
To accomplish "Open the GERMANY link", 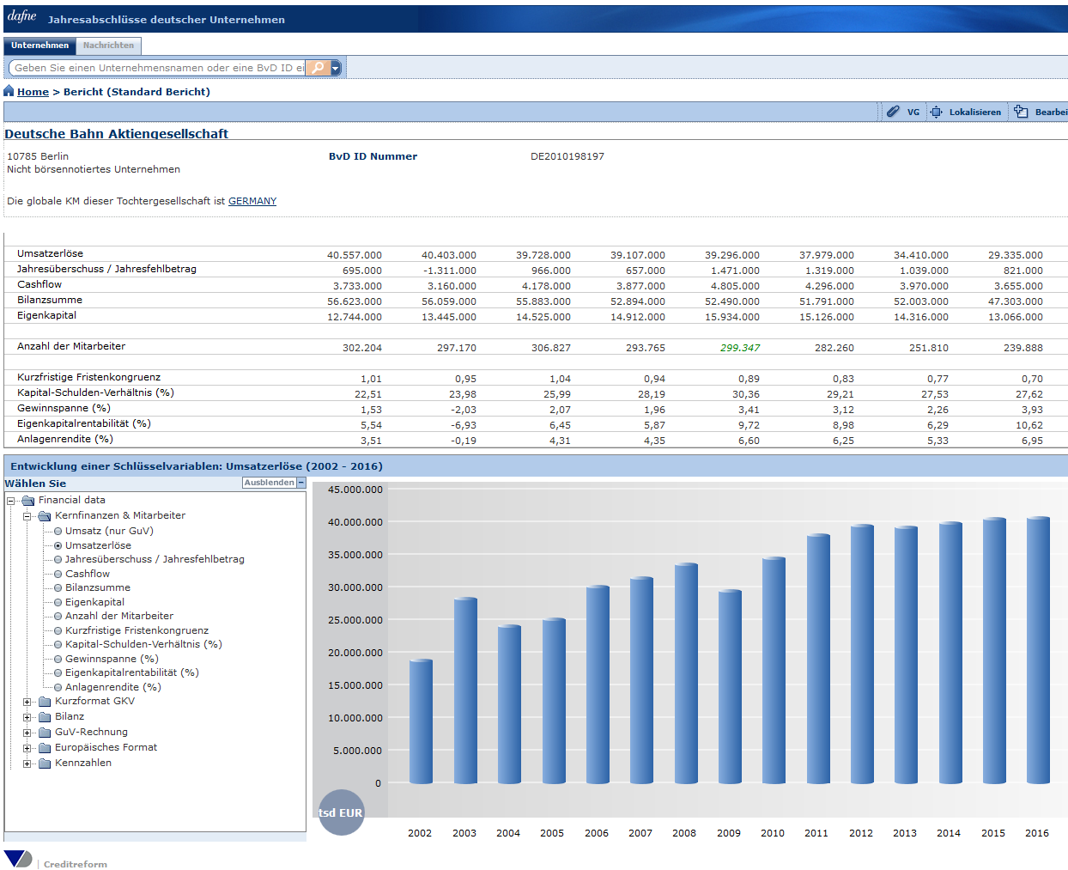I will [252, 201].
